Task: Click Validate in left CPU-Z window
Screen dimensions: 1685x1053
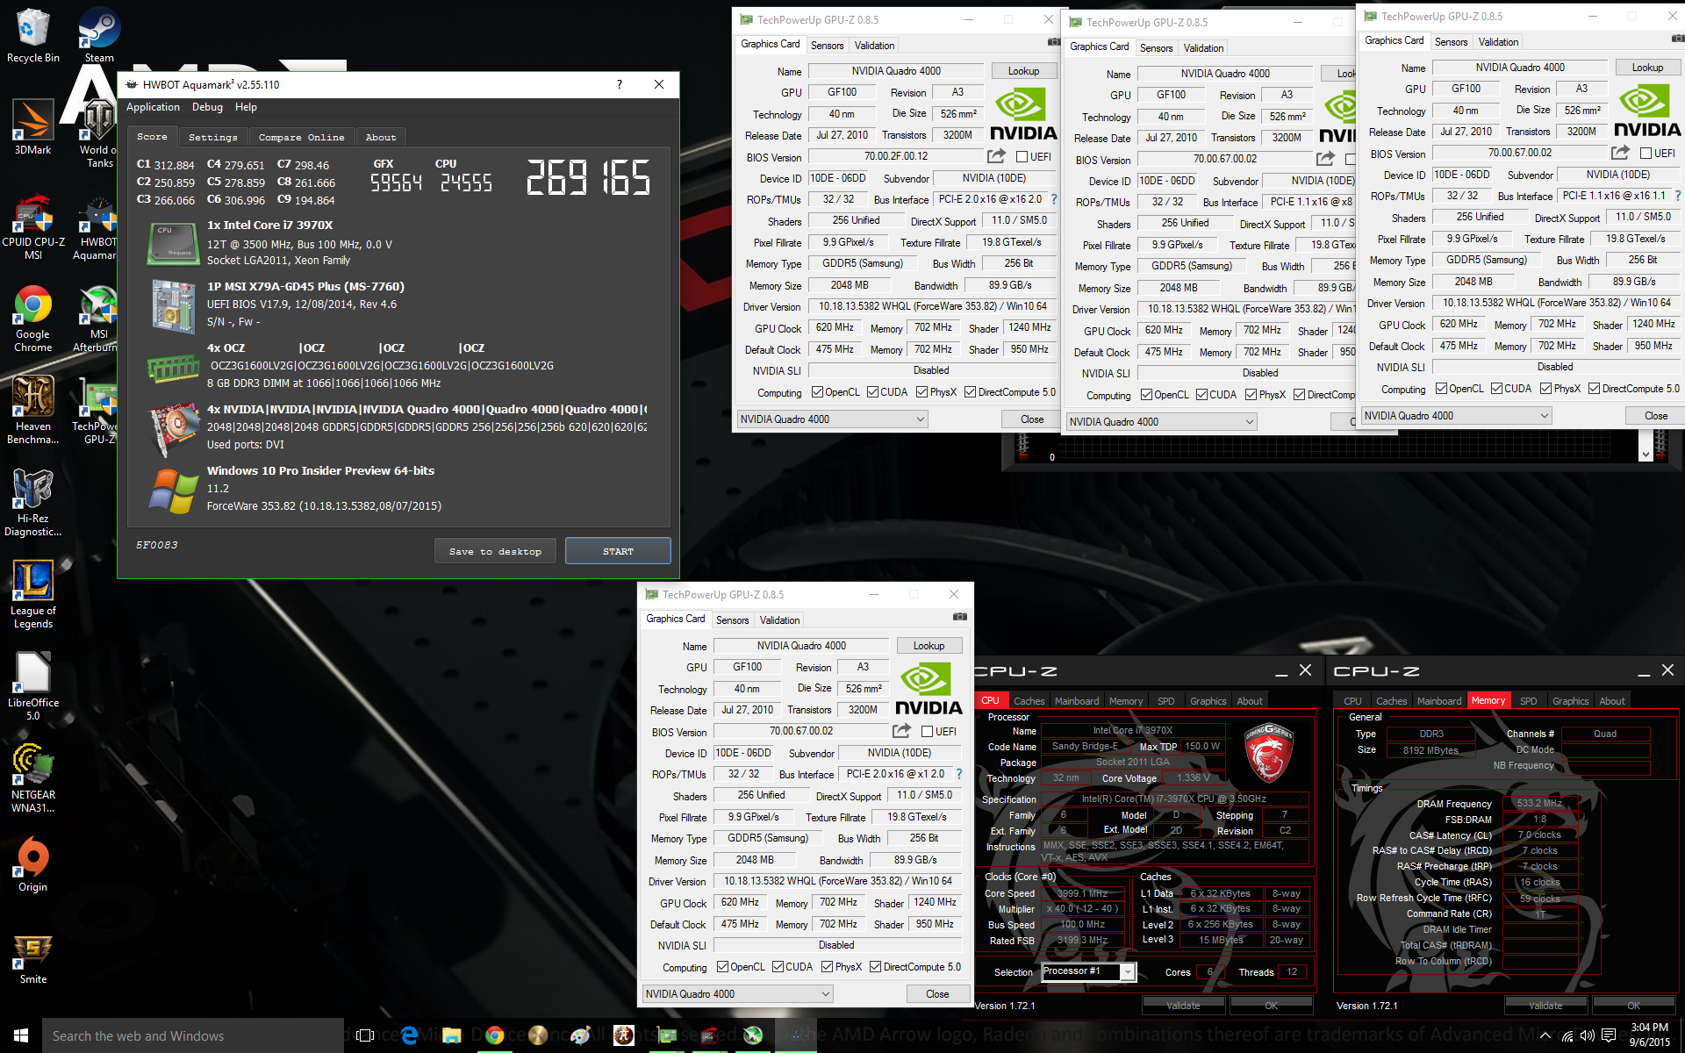Action: click(1182, 1005)
